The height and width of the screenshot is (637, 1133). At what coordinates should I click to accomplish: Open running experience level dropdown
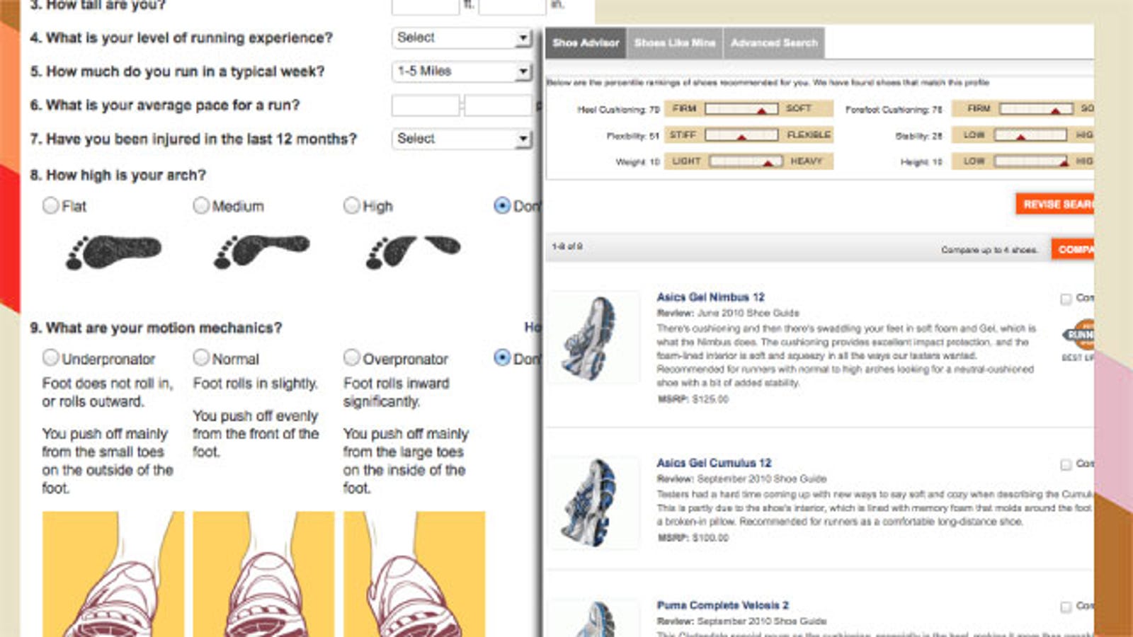pos(462,38)
